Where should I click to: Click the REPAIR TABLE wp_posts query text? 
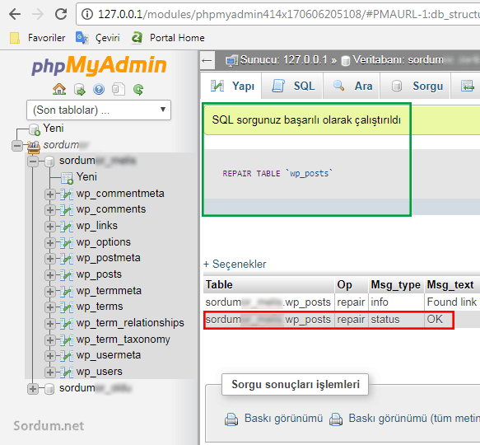(277, 173)
